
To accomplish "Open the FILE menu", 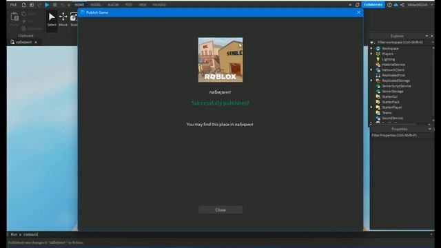I will click(x=13, y=5).
